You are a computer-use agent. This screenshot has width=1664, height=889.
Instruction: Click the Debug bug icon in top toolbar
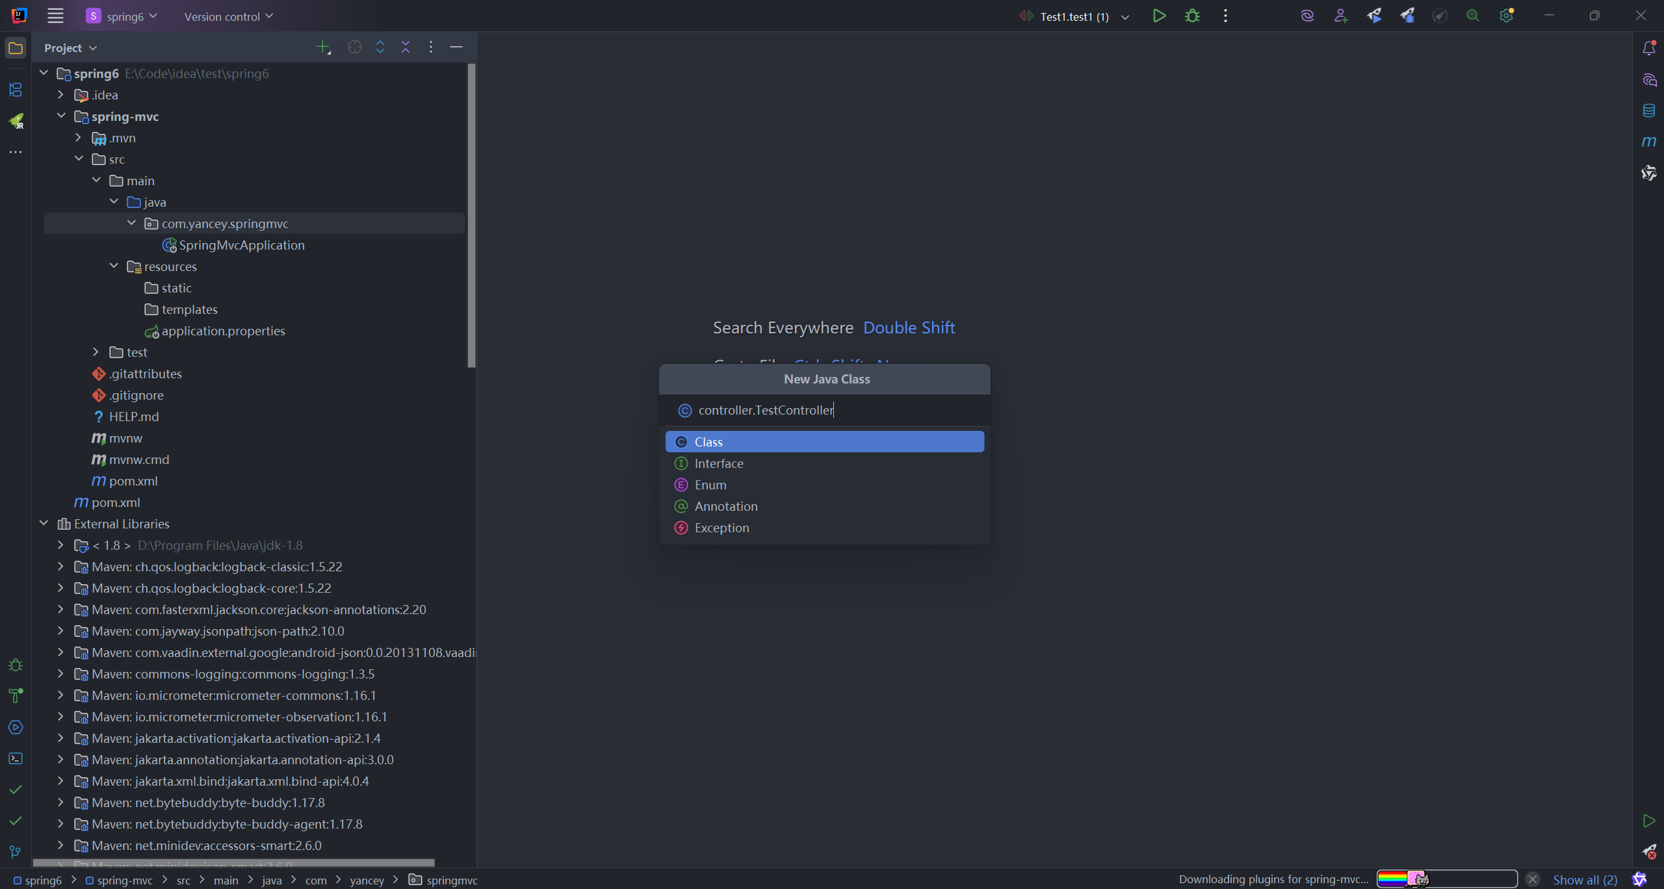coord(1192,16)
